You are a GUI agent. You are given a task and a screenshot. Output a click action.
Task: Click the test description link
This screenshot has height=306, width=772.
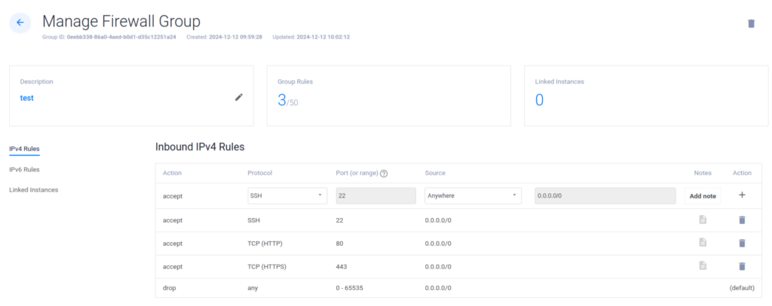(26, 98)
